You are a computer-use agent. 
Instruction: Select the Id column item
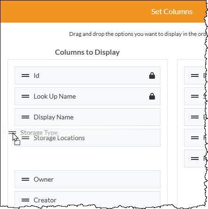click(88, 75)
